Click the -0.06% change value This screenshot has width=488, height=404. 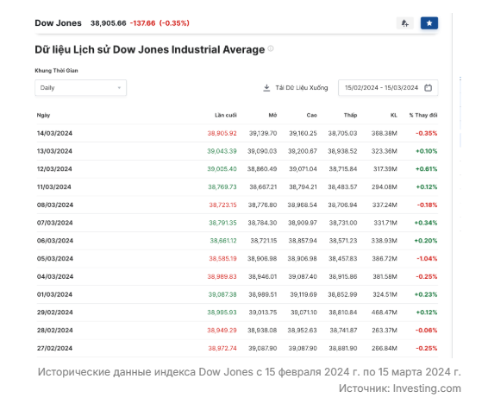427,330
